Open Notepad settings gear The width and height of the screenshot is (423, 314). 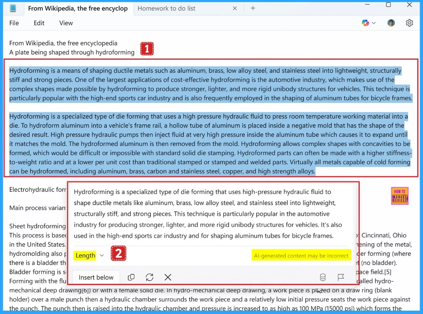[x=409, y=23]
